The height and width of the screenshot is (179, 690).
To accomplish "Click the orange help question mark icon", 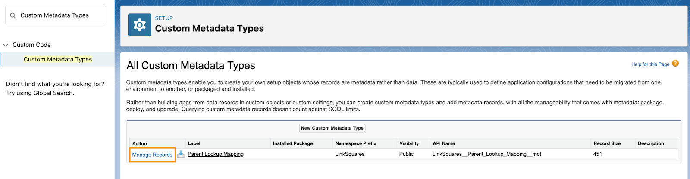I will click(x=675, y=64).
